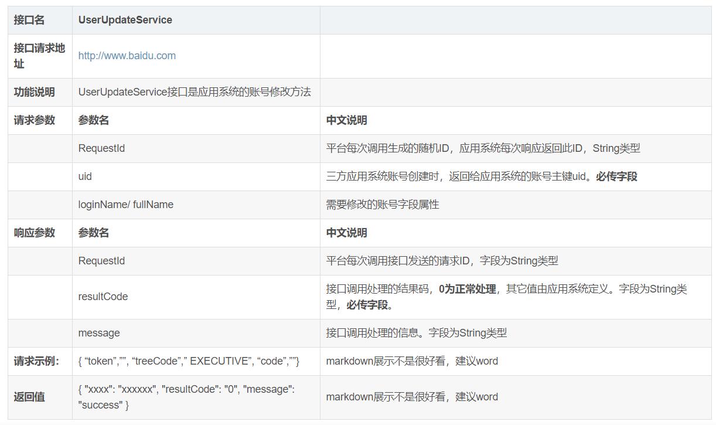Click the loginName/ fullName parameter cell
Viewport: 716px width, 425px height.
point(125,205)
